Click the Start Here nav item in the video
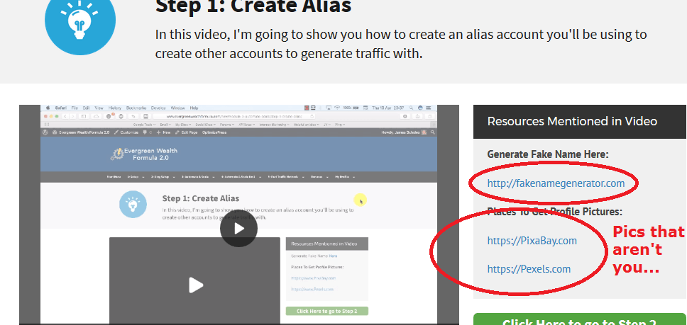 [114, 177]
